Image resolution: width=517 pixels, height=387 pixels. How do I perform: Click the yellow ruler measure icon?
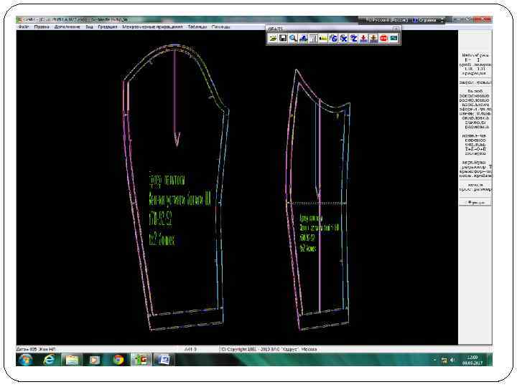(x=323, y=39)
